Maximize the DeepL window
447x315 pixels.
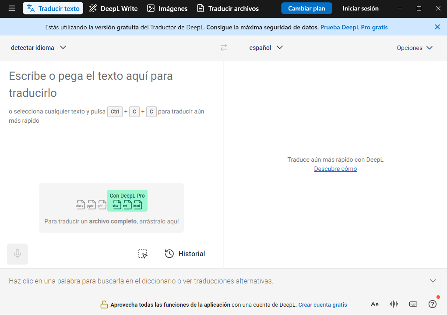click(x=419, y=8)
